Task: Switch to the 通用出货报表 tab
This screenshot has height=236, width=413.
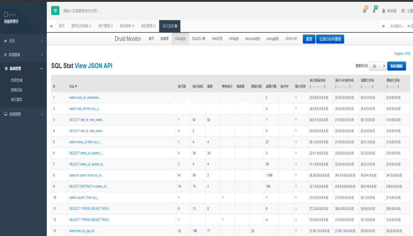Action: pos(80,26)
